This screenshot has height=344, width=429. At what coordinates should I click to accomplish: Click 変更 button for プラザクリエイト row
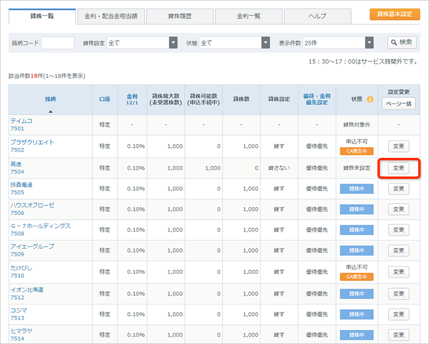[398, 146]
